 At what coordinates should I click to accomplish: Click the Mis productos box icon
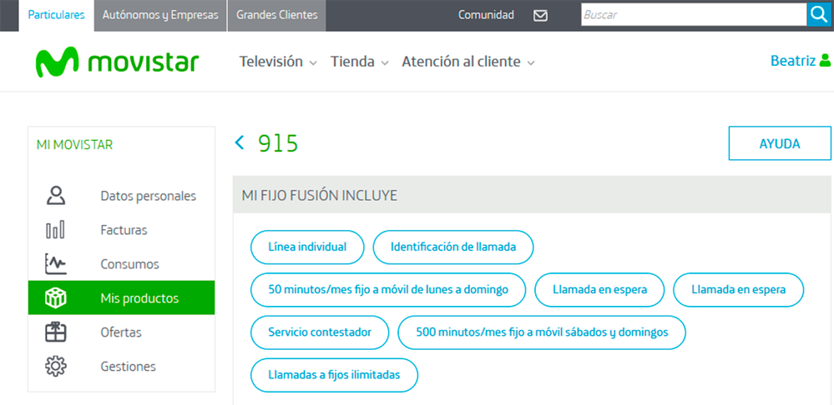tap(56, 298)
